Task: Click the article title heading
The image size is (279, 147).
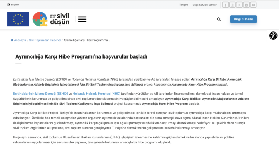Action: (x=81, y=56)
